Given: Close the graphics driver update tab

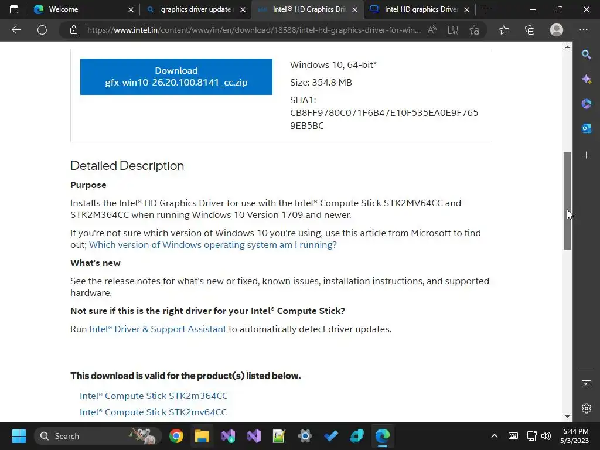Looking at the screenshot, I should pos(243,9).
